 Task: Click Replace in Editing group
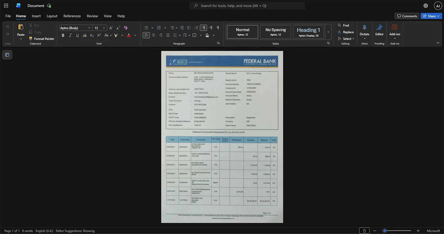pos(346,32)
